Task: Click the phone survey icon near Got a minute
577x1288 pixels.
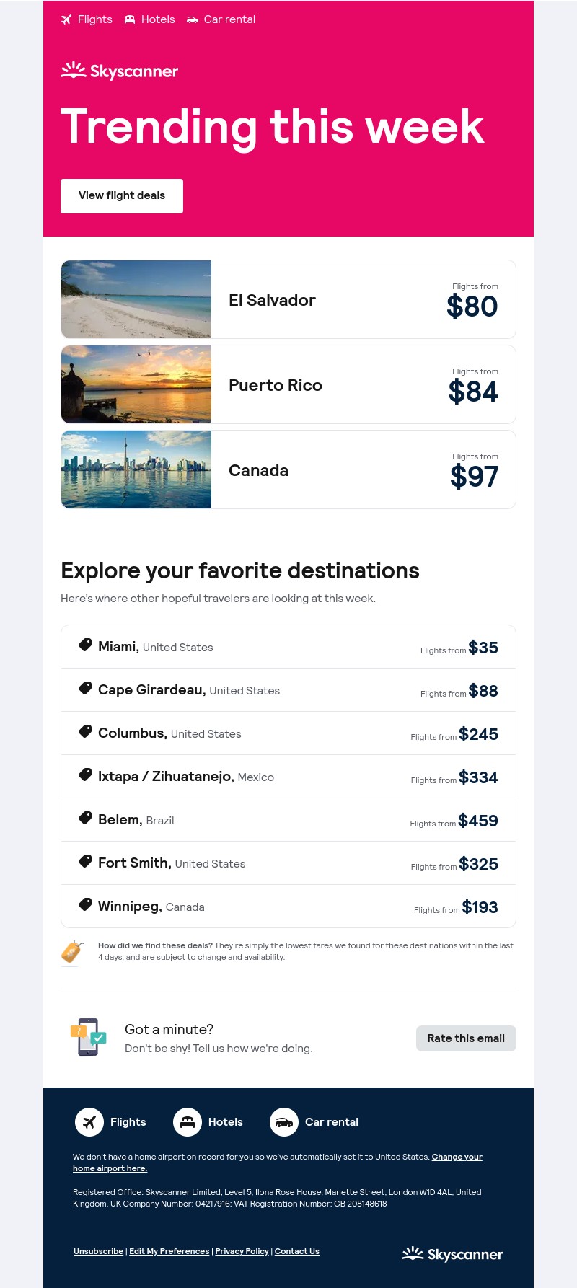Action: [x=88, y=1038]
